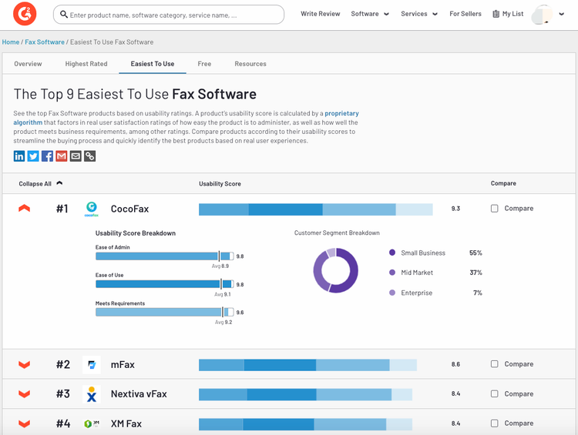The width and height of the screenshot is (578, 435).
Task: Go to Fax Software breadcrumb link
Action: pyautogui.click(x=45, y=42)
